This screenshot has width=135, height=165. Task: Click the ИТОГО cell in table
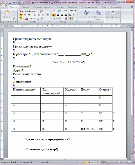[x=88, y=129]
